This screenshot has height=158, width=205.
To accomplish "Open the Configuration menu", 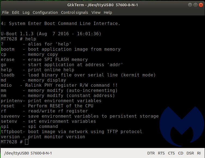I will pos(45,12).
